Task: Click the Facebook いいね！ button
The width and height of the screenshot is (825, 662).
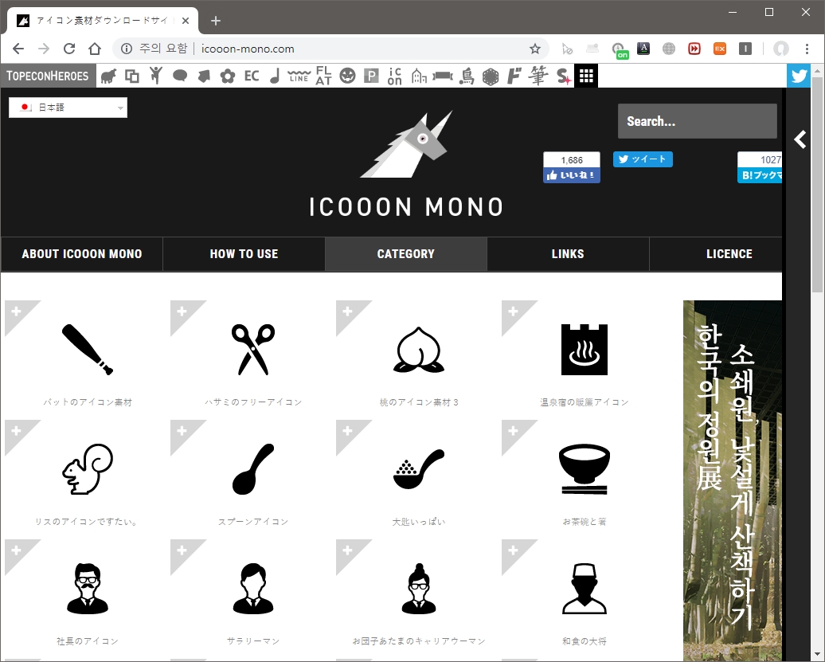Action: [x=572, y=175]
